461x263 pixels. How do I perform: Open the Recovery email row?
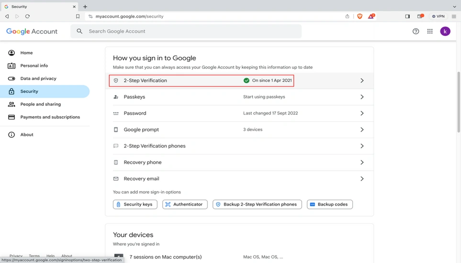click(239, 179)
